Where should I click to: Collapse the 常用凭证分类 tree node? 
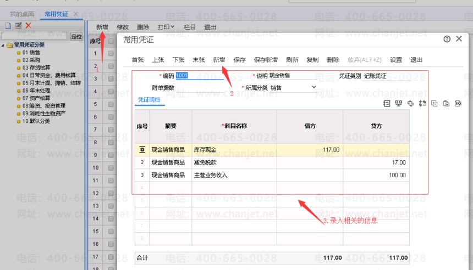pos(3,45)
